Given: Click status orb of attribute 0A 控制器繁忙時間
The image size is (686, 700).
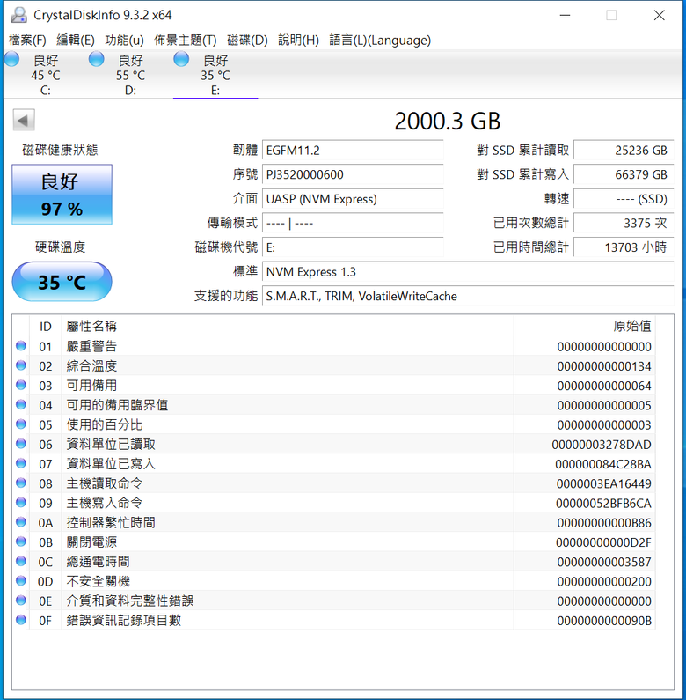Looking at the screenshot, I should tap(21, 522).
